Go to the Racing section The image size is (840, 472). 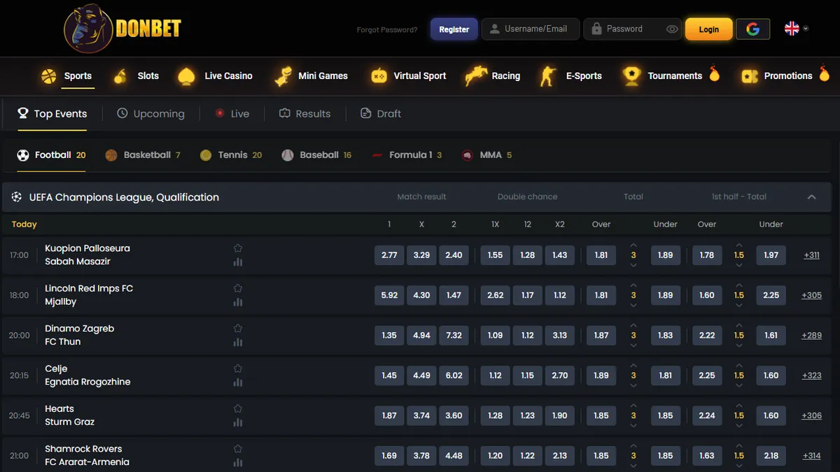pos(493,76)
